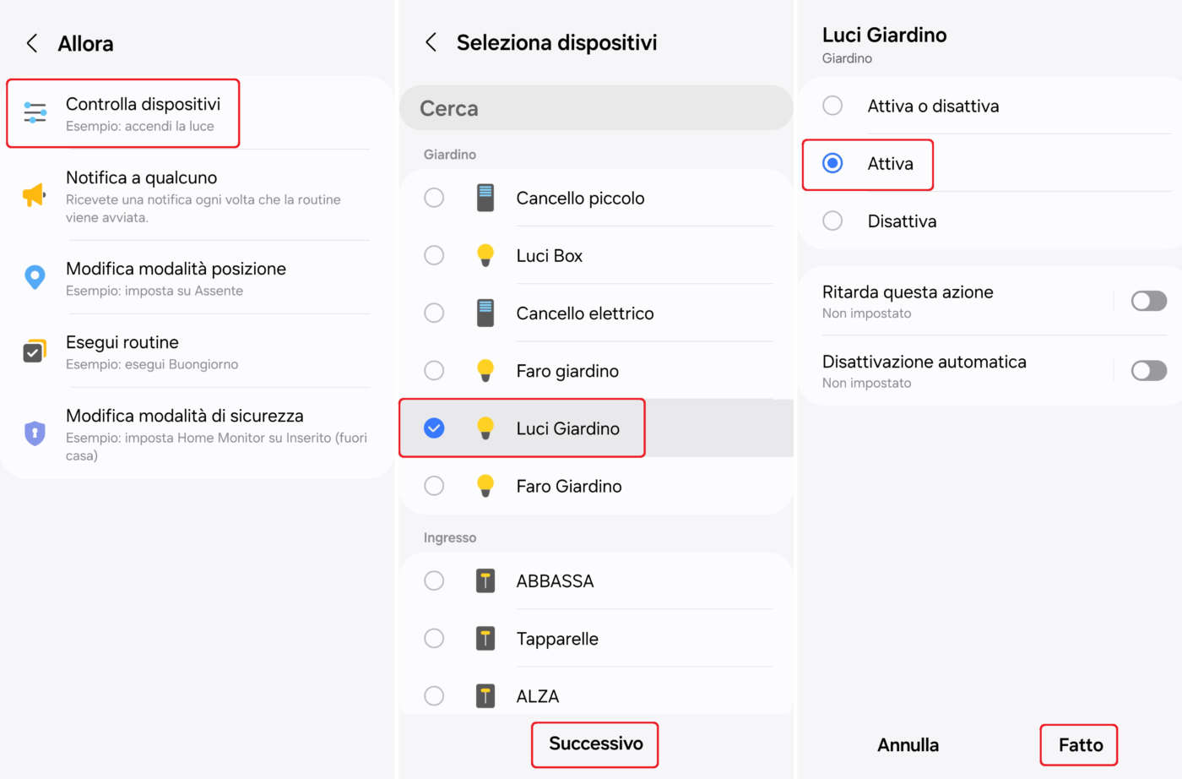
Task: Select the Disattiva radio option
Action: (832, 221)
